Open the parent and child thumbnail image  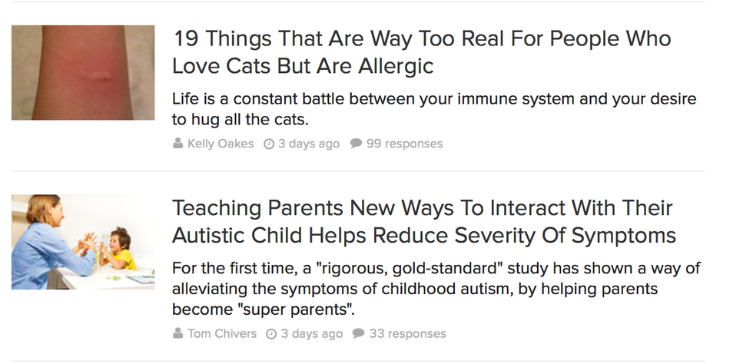click(x=83, y=242)
